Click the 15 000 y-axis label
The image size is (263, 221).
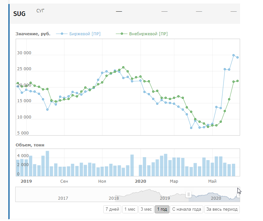24,101
